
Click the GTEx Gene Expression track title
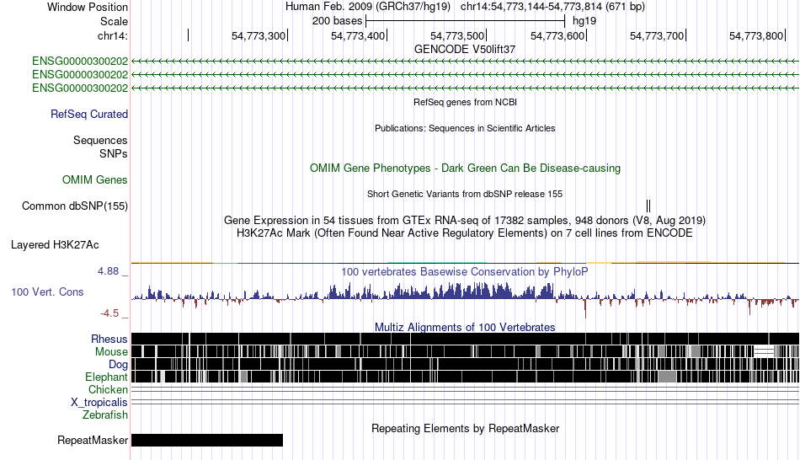(465, 221)
